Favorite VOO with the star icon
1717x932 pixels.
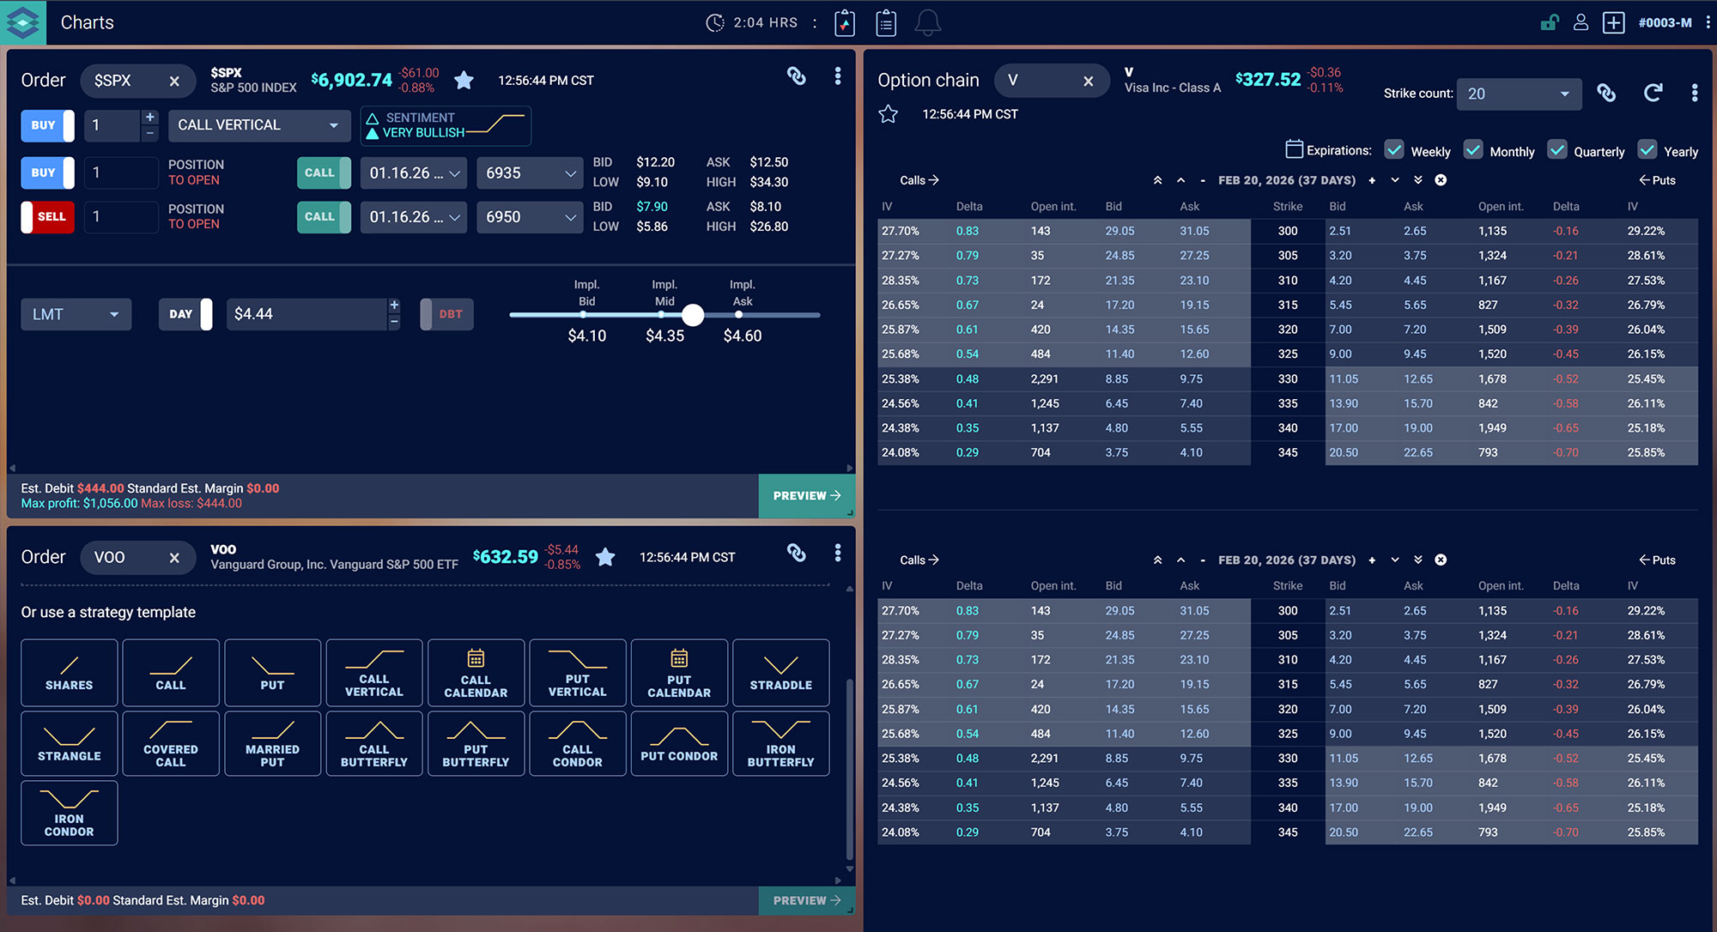coord(605,557)
